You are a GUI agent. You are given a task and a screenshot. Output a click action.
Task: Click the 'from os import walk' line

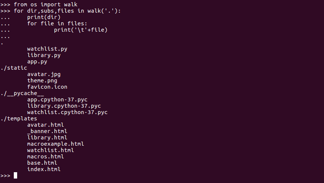[x=45, y=4]
